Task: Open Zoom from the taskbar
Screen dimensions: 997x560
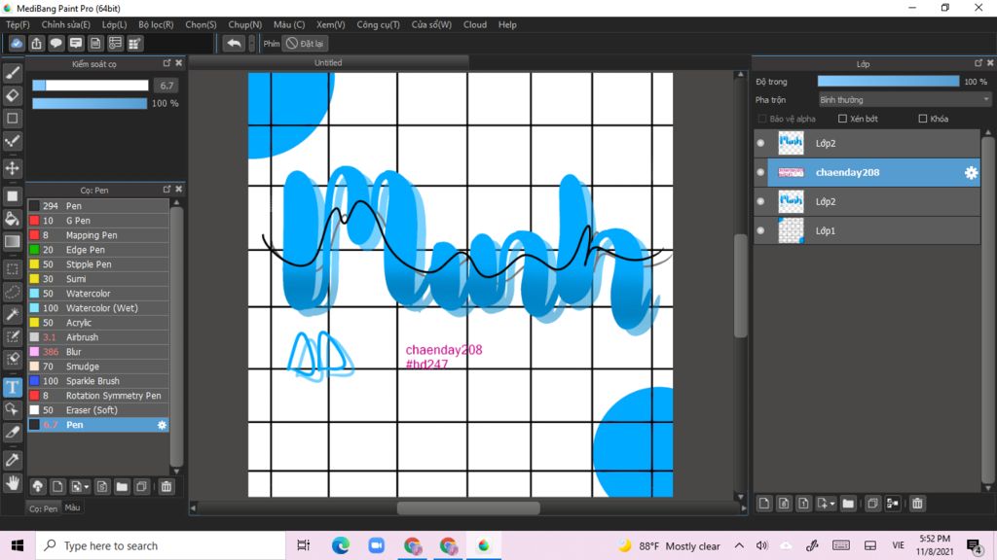Action: pyautogui.click(x=377, y=545)
